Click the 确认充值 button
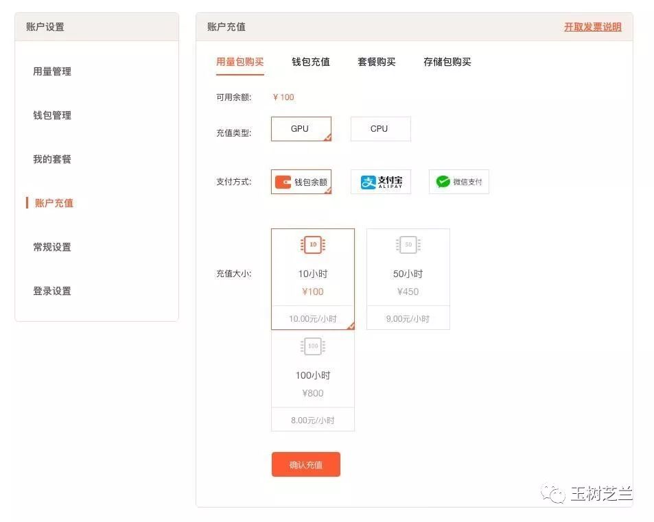 pyautogui.click(x=305, y=464)
